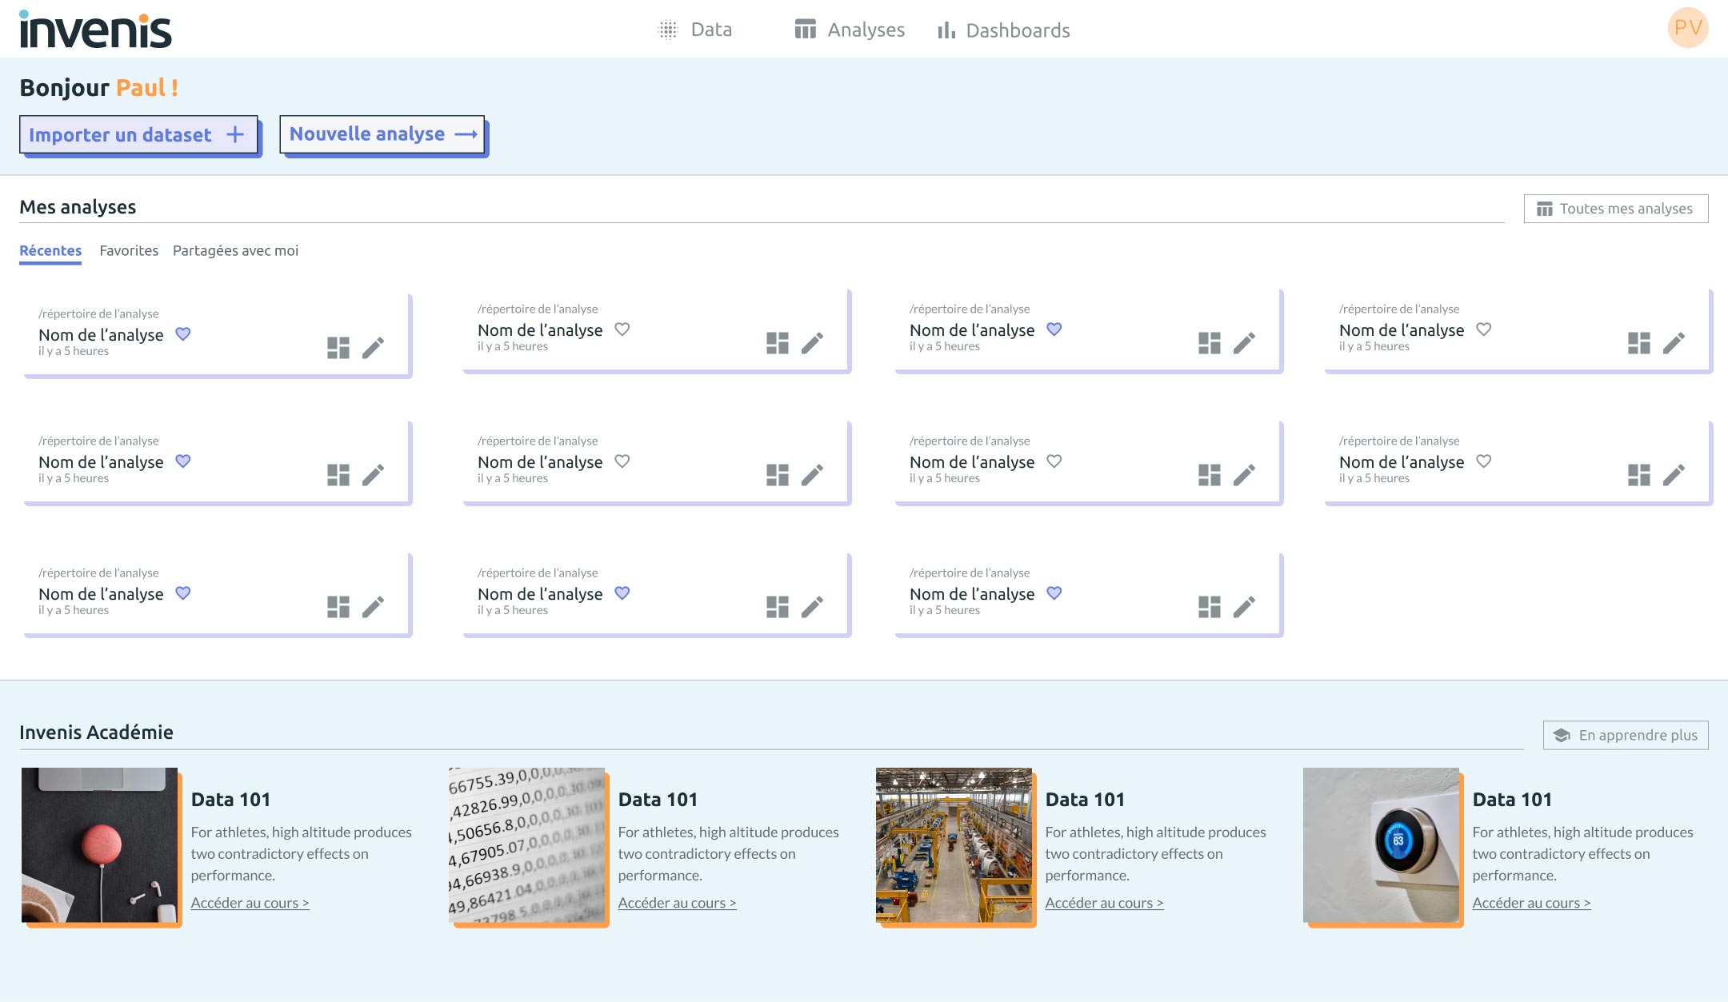Click the thermostat course thumbnail

[x=1381, y=845]
